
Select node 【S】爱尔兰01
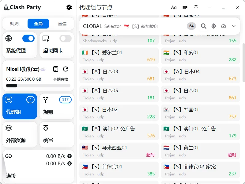coord(119,56)
